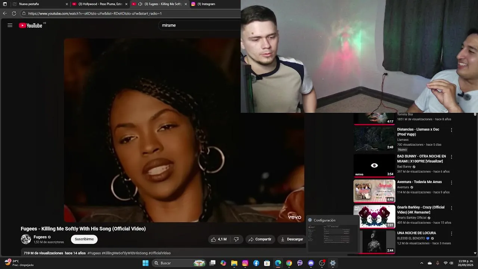This screenshot has height=269, width=478.
Task: Dislike the video with thumbs down
Action: click(x=236, y=239)
